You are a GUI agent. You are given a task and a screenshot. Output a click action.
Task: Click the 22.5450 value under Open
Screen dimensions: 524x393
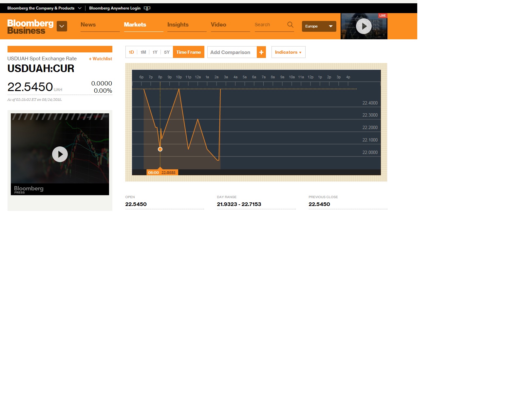(136, 204)
